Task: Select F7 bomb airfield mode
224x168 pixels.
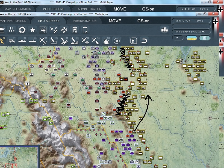Action: pos(64,41)
